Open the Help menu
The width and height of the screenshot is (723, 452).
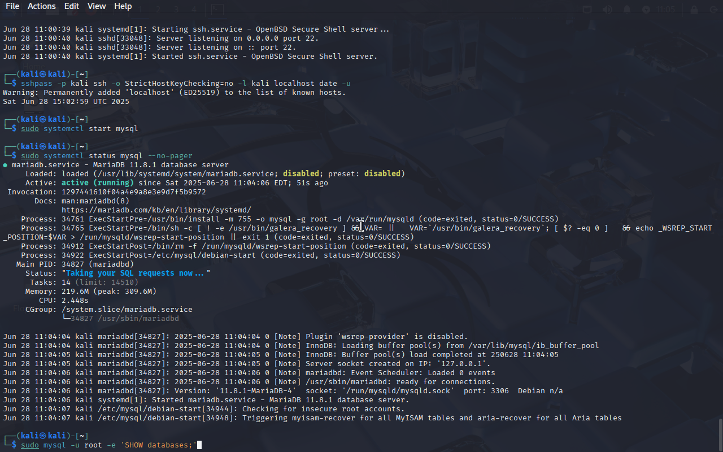123,6
